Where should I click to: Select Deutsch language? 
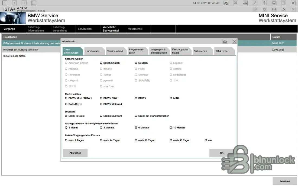coord(141,63)
